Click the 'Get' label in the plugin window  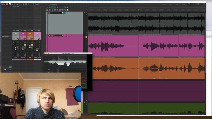(x=48, y=69)
